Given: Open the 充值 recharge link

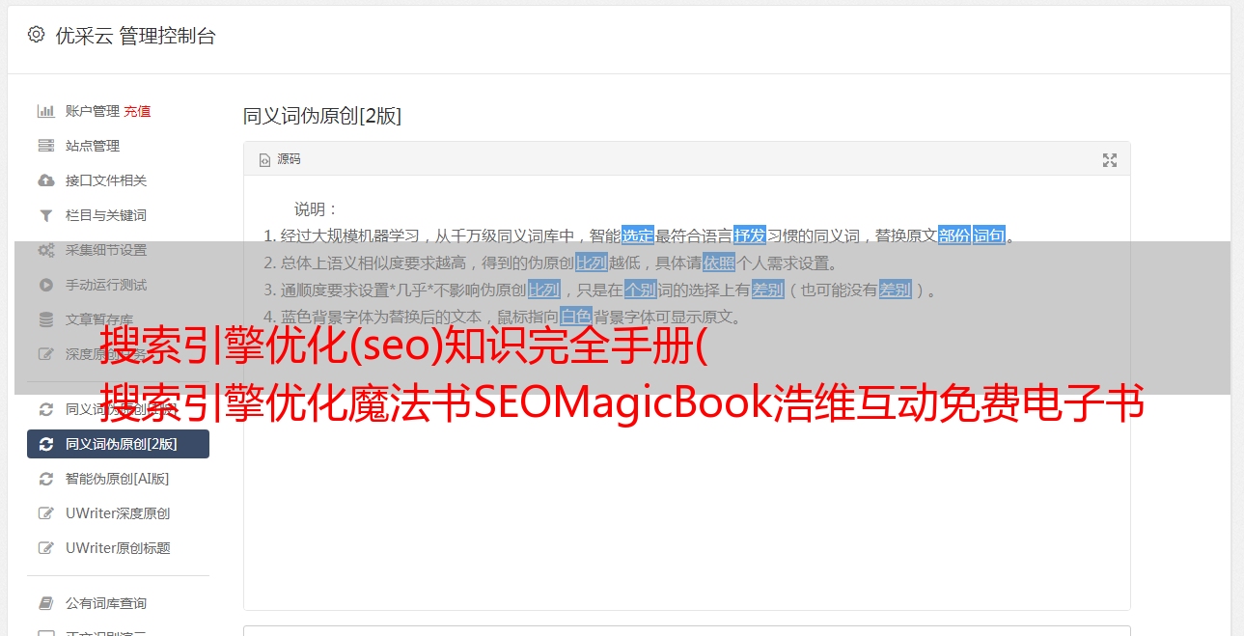Looking at the screenshot, I should point(137,111).
